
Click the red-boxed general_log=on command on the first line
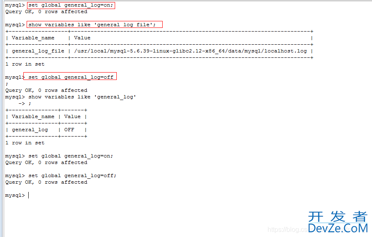point(70,5)
